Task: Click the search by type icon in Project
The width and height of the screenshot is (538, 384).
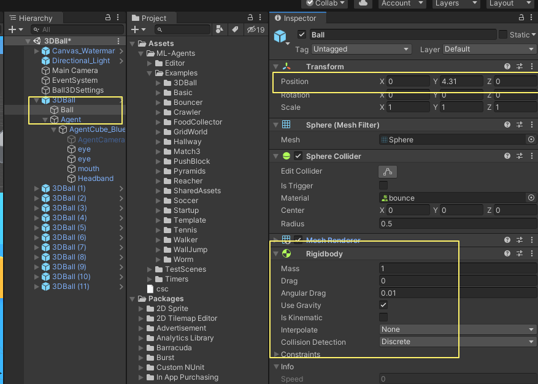Action: point(219,29)
